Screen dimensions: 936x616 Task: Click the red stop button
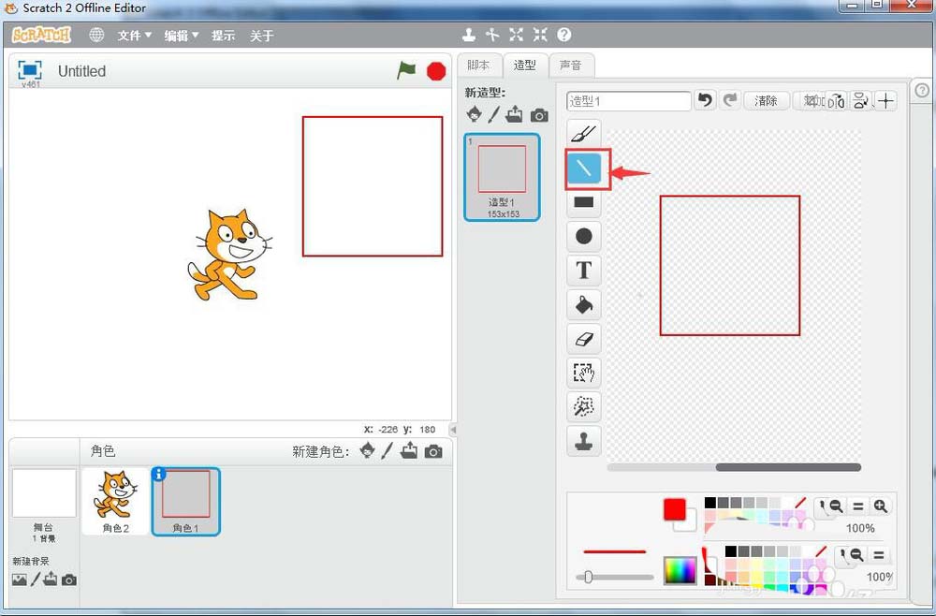point(436,71)
